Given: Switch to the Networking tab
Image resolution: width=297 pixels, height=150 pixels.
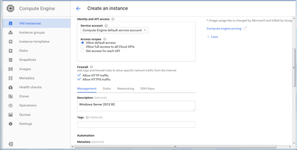Looking at the screenshot, I should [x=125, y=89].
